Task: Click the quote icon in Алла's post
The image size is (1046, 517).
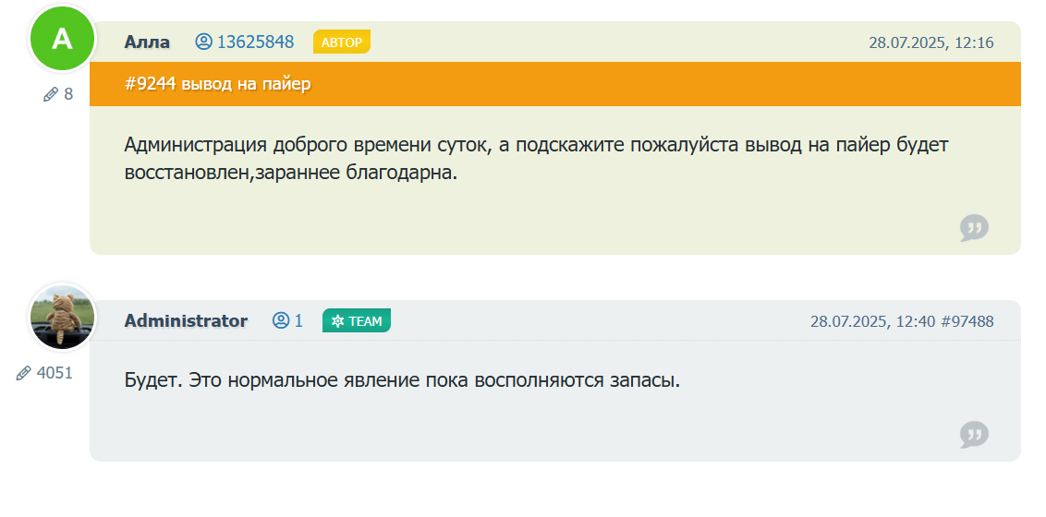Action: [974, 227]
